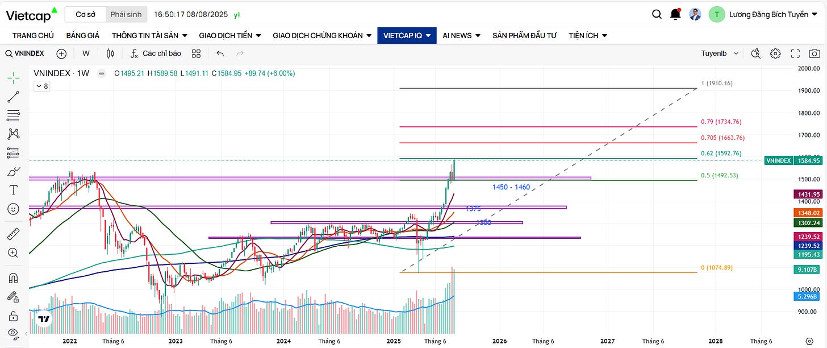Select the brush drawing tool

click(x=13, y=171)
